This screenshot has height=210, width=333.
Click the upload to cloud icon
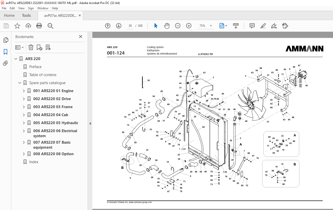(28, 26)
